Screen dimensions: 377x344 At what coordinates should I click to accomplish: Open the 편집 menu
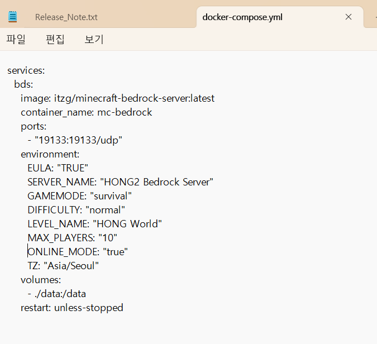pos(55,40)
